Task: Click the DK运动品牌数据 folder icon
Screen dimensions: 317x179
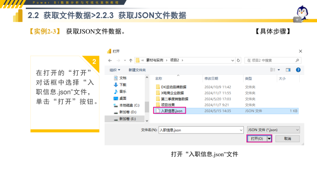Action: click(158, 87)
